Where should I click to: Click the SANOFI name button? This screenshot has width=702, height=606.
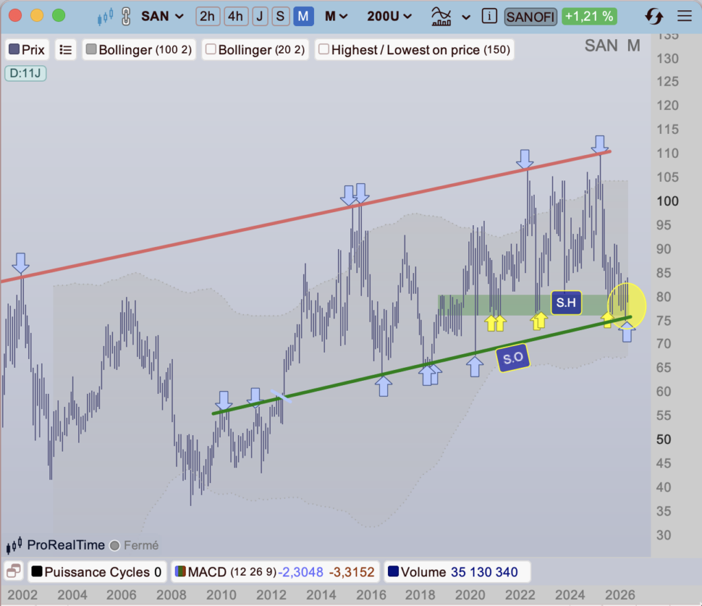click(530, 16)
